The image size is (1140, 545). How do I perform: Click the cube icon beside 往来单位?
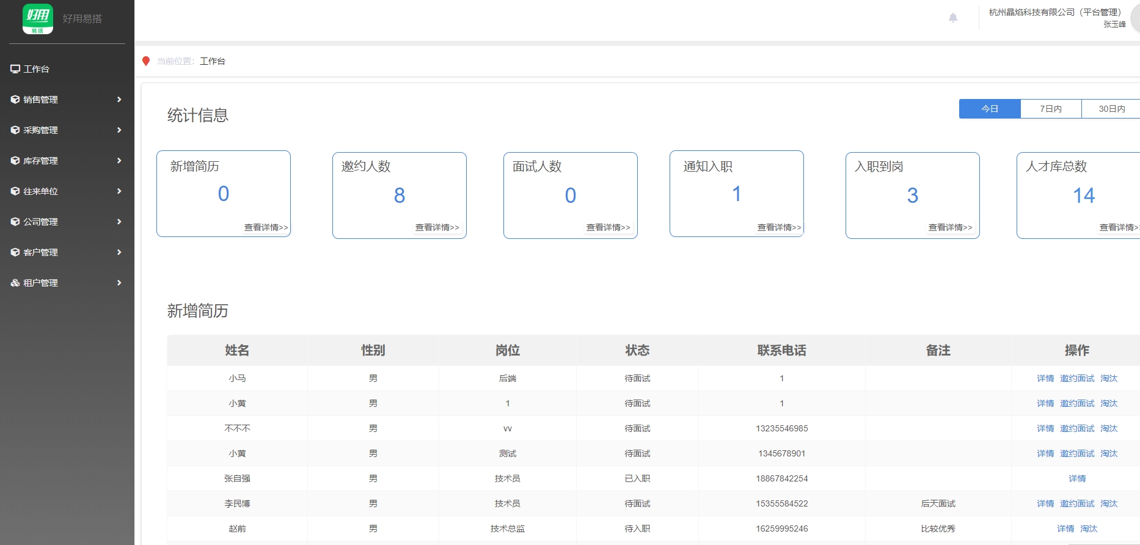click(15, 191)
